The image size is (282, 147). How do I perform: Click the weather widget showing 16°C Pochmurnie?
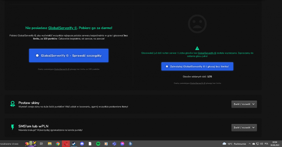pyautogui.click(x=234, y=144)
